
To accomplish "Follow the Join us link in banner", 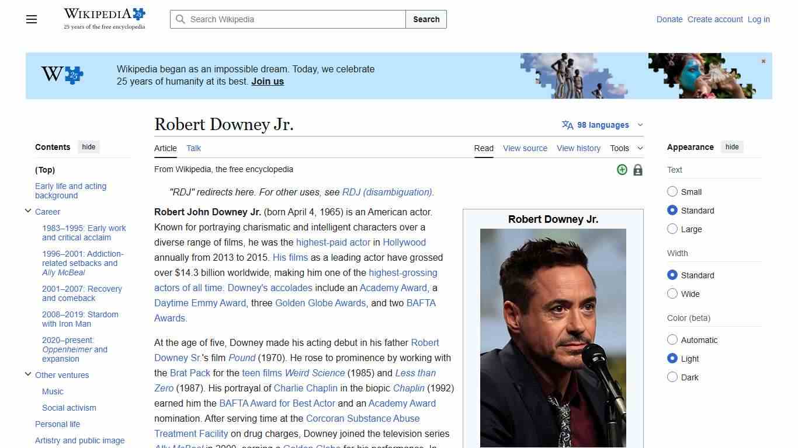I will click(267, 81).
